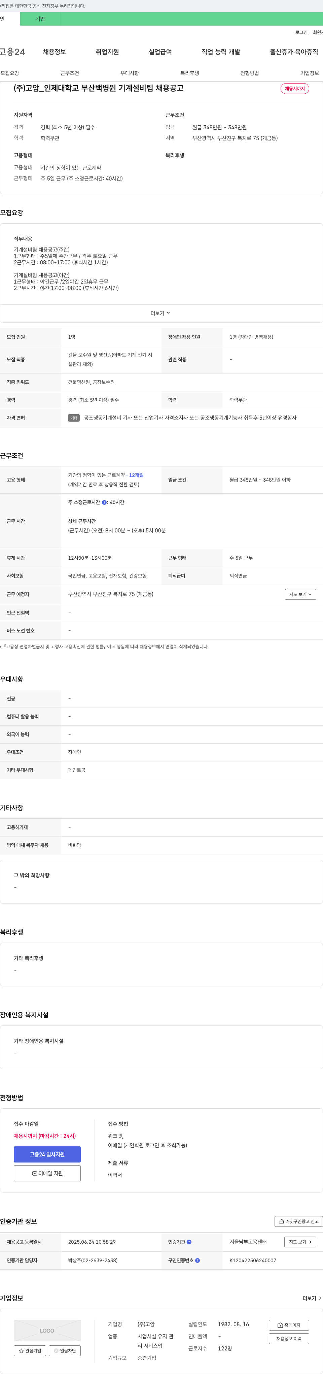Open the 실업급여 menu

click(160, 52)
